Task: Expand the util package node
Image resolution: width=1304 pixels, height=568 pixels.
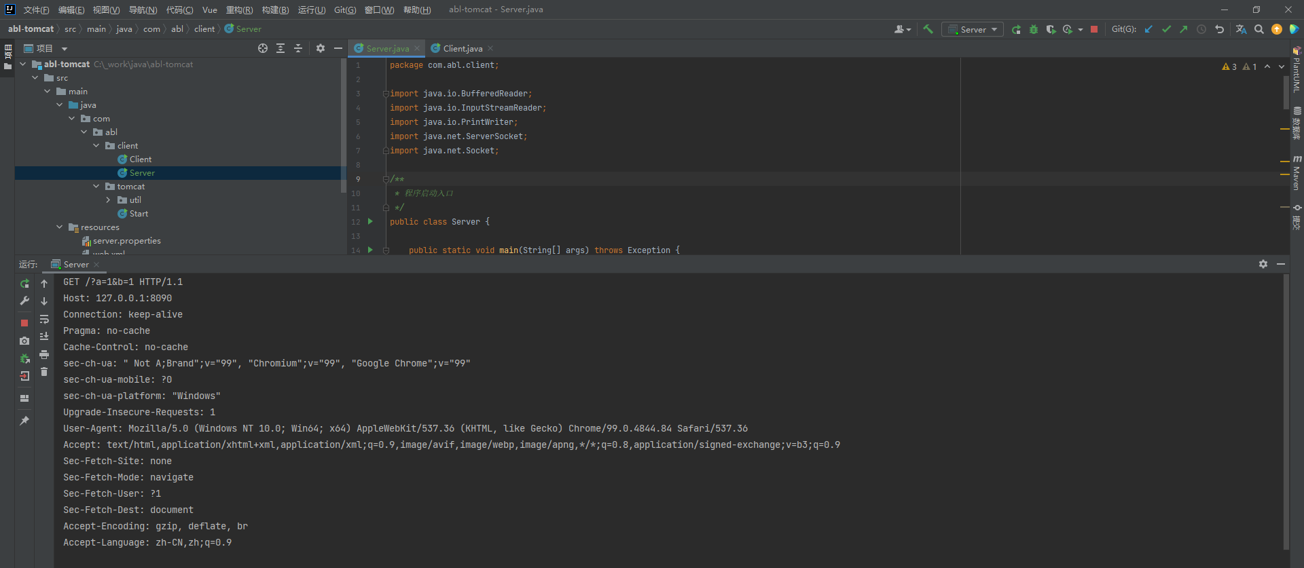Action: pyautogui.click(x=109, y=200)
